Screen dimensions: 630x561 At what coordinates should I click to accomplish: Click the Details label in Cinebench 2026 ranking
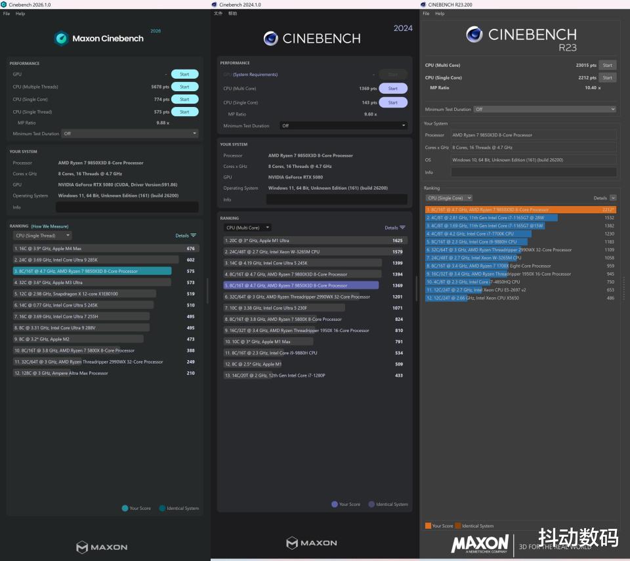point(182,236)
